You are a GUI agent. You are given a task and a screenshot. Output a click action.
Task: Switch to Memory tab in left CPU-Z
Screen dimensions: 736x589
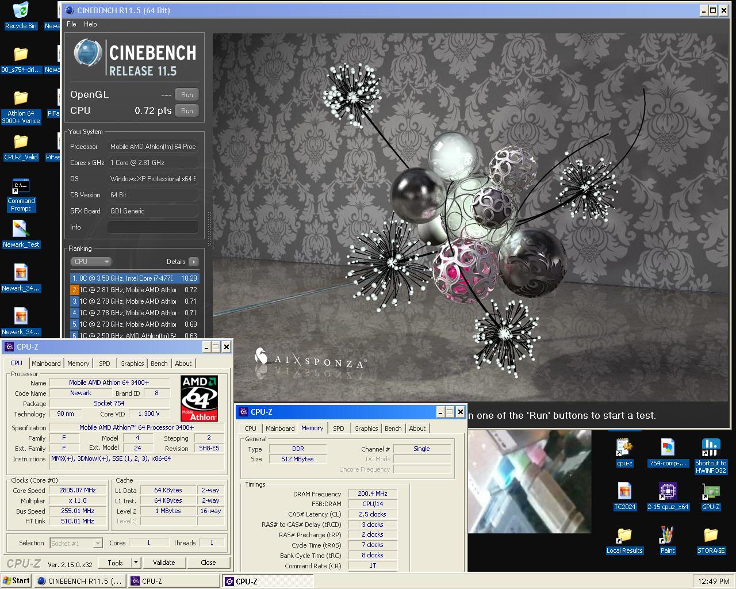point(78,364)
